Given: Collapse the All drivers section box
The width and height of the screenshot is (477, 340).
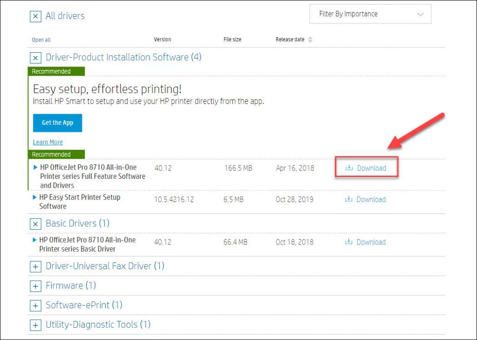Looking at the screenshot, I should (35, 16).
